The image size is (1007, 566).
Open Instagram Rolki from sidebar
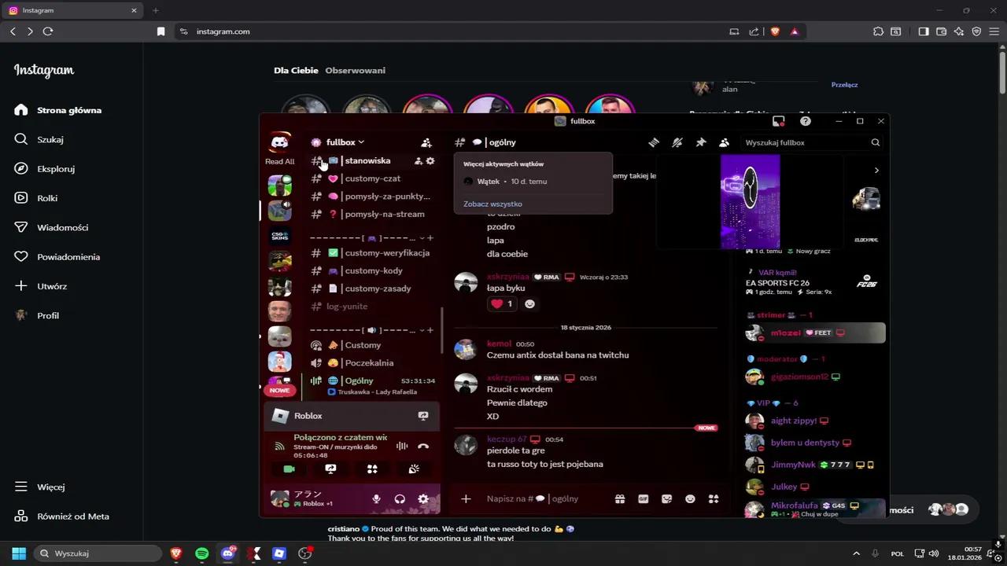[47, 198]
